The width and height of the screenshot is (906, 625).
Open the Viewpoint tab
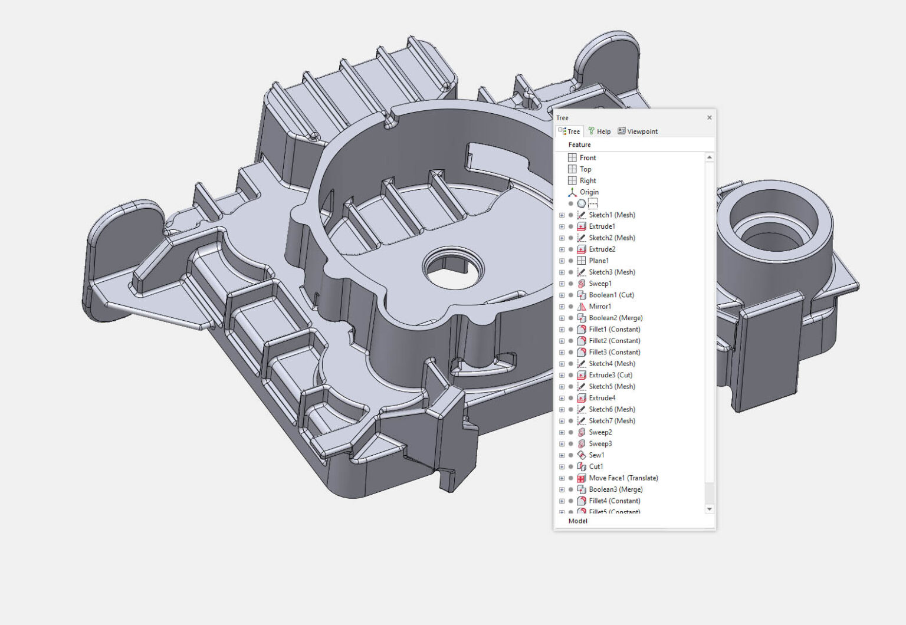tap(638, 131)
